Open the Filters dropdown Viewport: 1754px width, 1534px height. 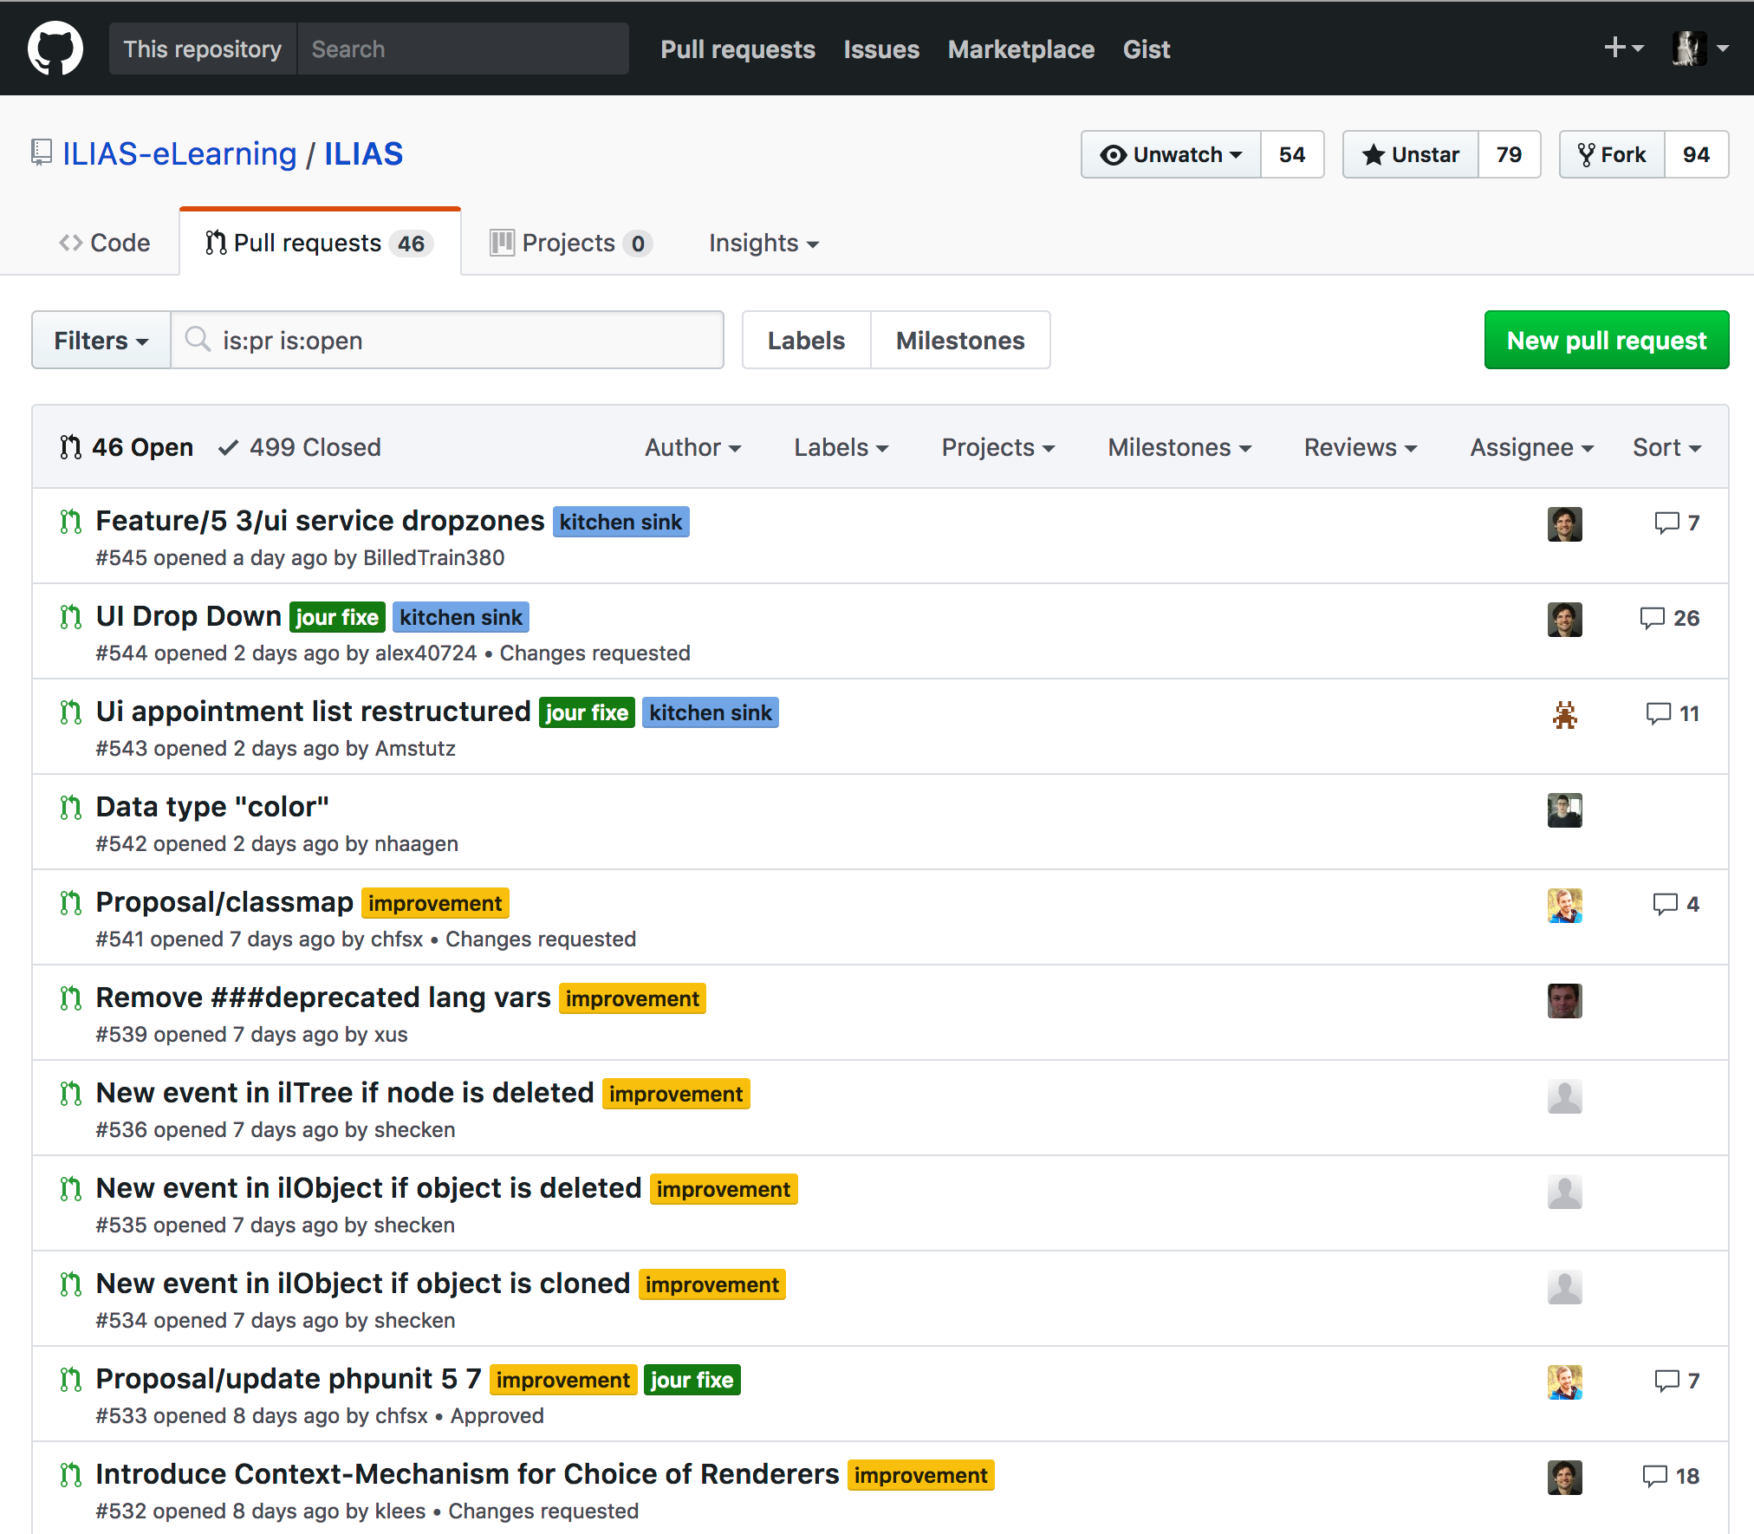[101, 341]
